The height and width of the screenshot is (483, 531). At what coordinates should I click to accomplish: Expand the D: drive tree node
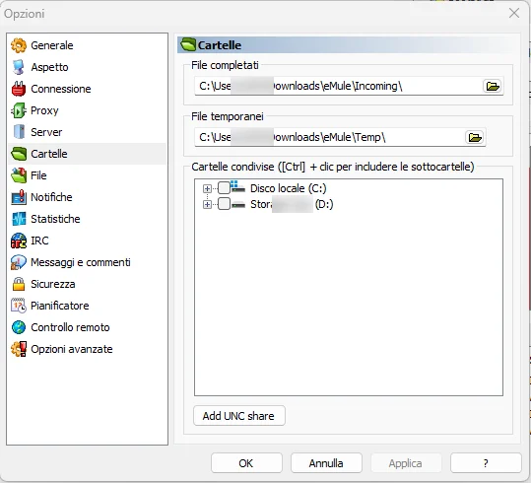click(x=207, y=204)
